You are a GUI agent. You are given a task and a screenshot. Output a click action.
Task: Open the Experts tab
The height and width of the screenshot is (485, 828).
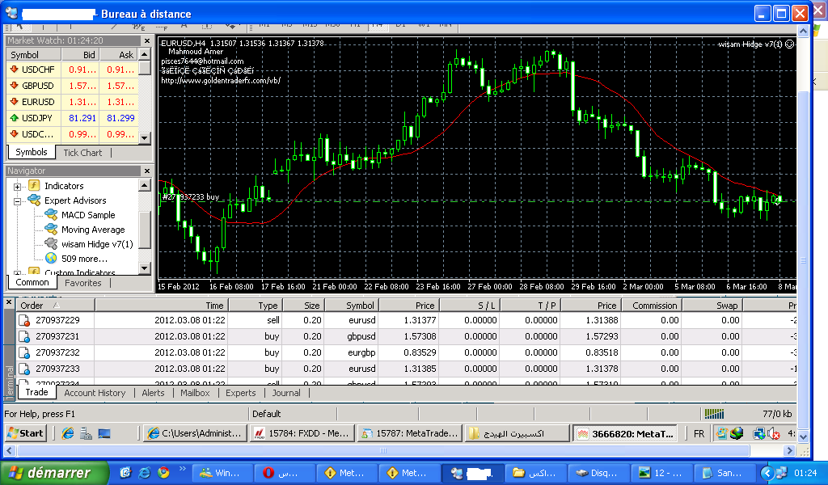point(240,393)
